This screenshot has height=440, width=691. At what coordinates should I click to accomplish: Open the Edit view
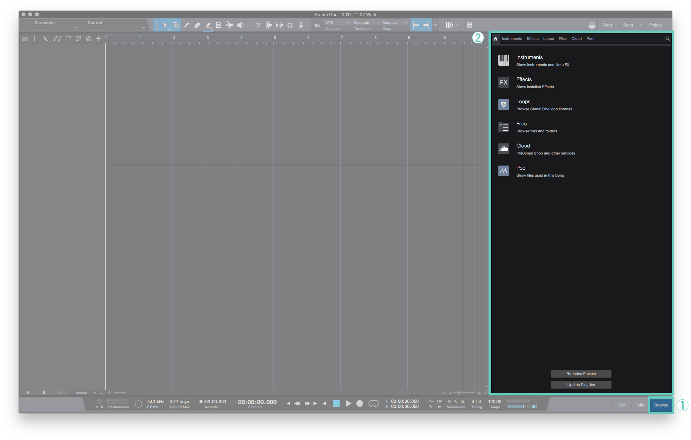pos(622,405)
